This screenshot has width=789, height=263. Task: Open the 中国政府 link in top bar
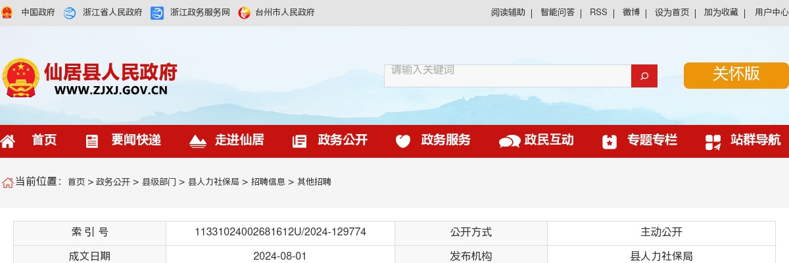(x=38, y=12)
